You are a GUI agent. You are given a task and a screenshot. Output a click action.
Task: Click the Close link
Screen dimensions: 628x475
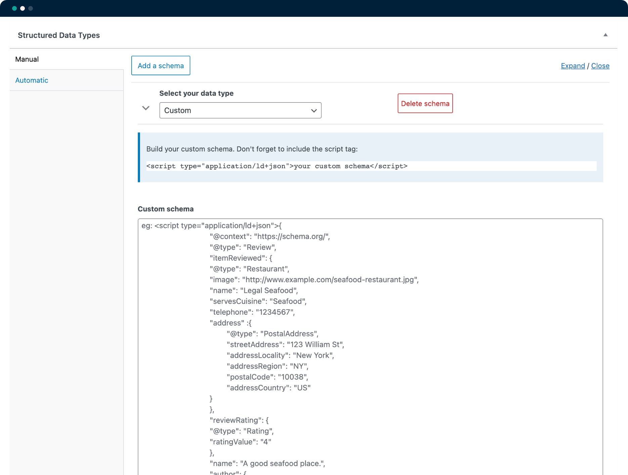[x=600, y=66]
